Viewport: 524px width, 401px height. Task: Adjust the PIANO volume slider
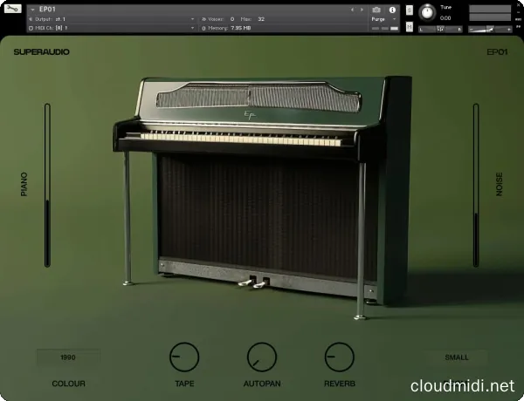point(48,186)
